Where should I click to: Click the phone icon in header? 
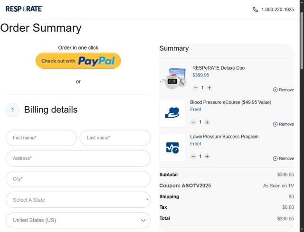click(256, 9)
